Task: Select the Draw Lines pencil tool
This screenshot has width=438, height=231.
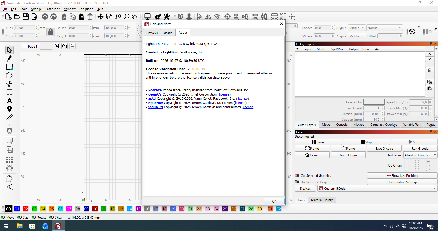Action: click(9, 58)
